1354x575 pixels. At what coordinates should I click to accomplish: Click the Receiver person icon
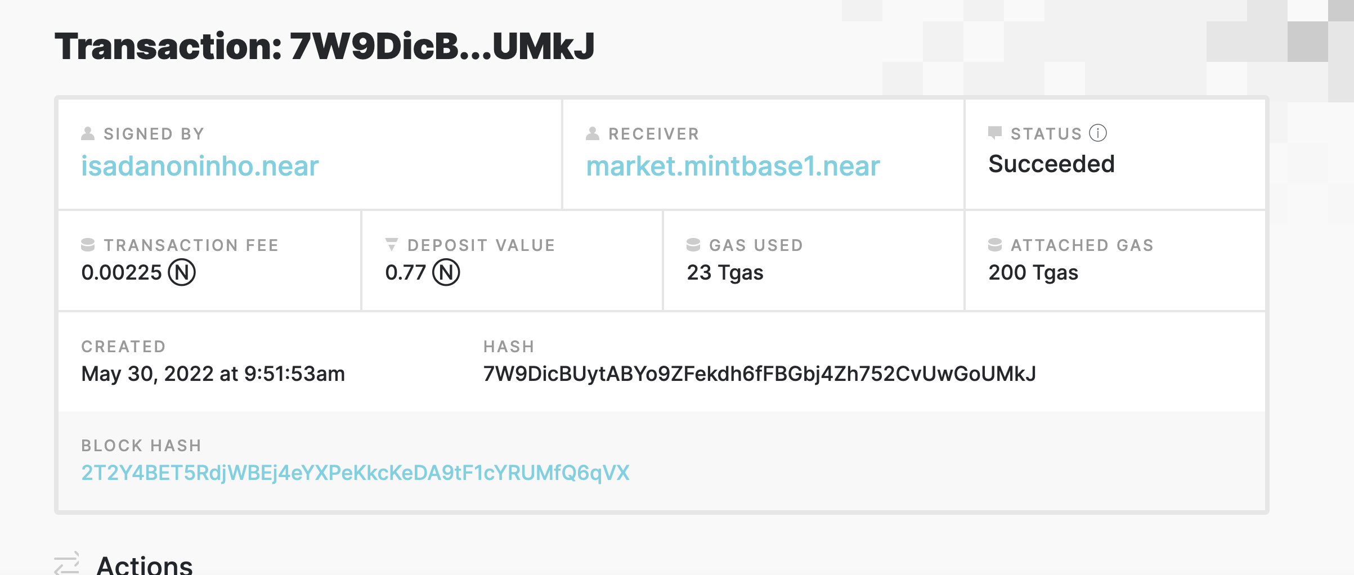(593, 133)
